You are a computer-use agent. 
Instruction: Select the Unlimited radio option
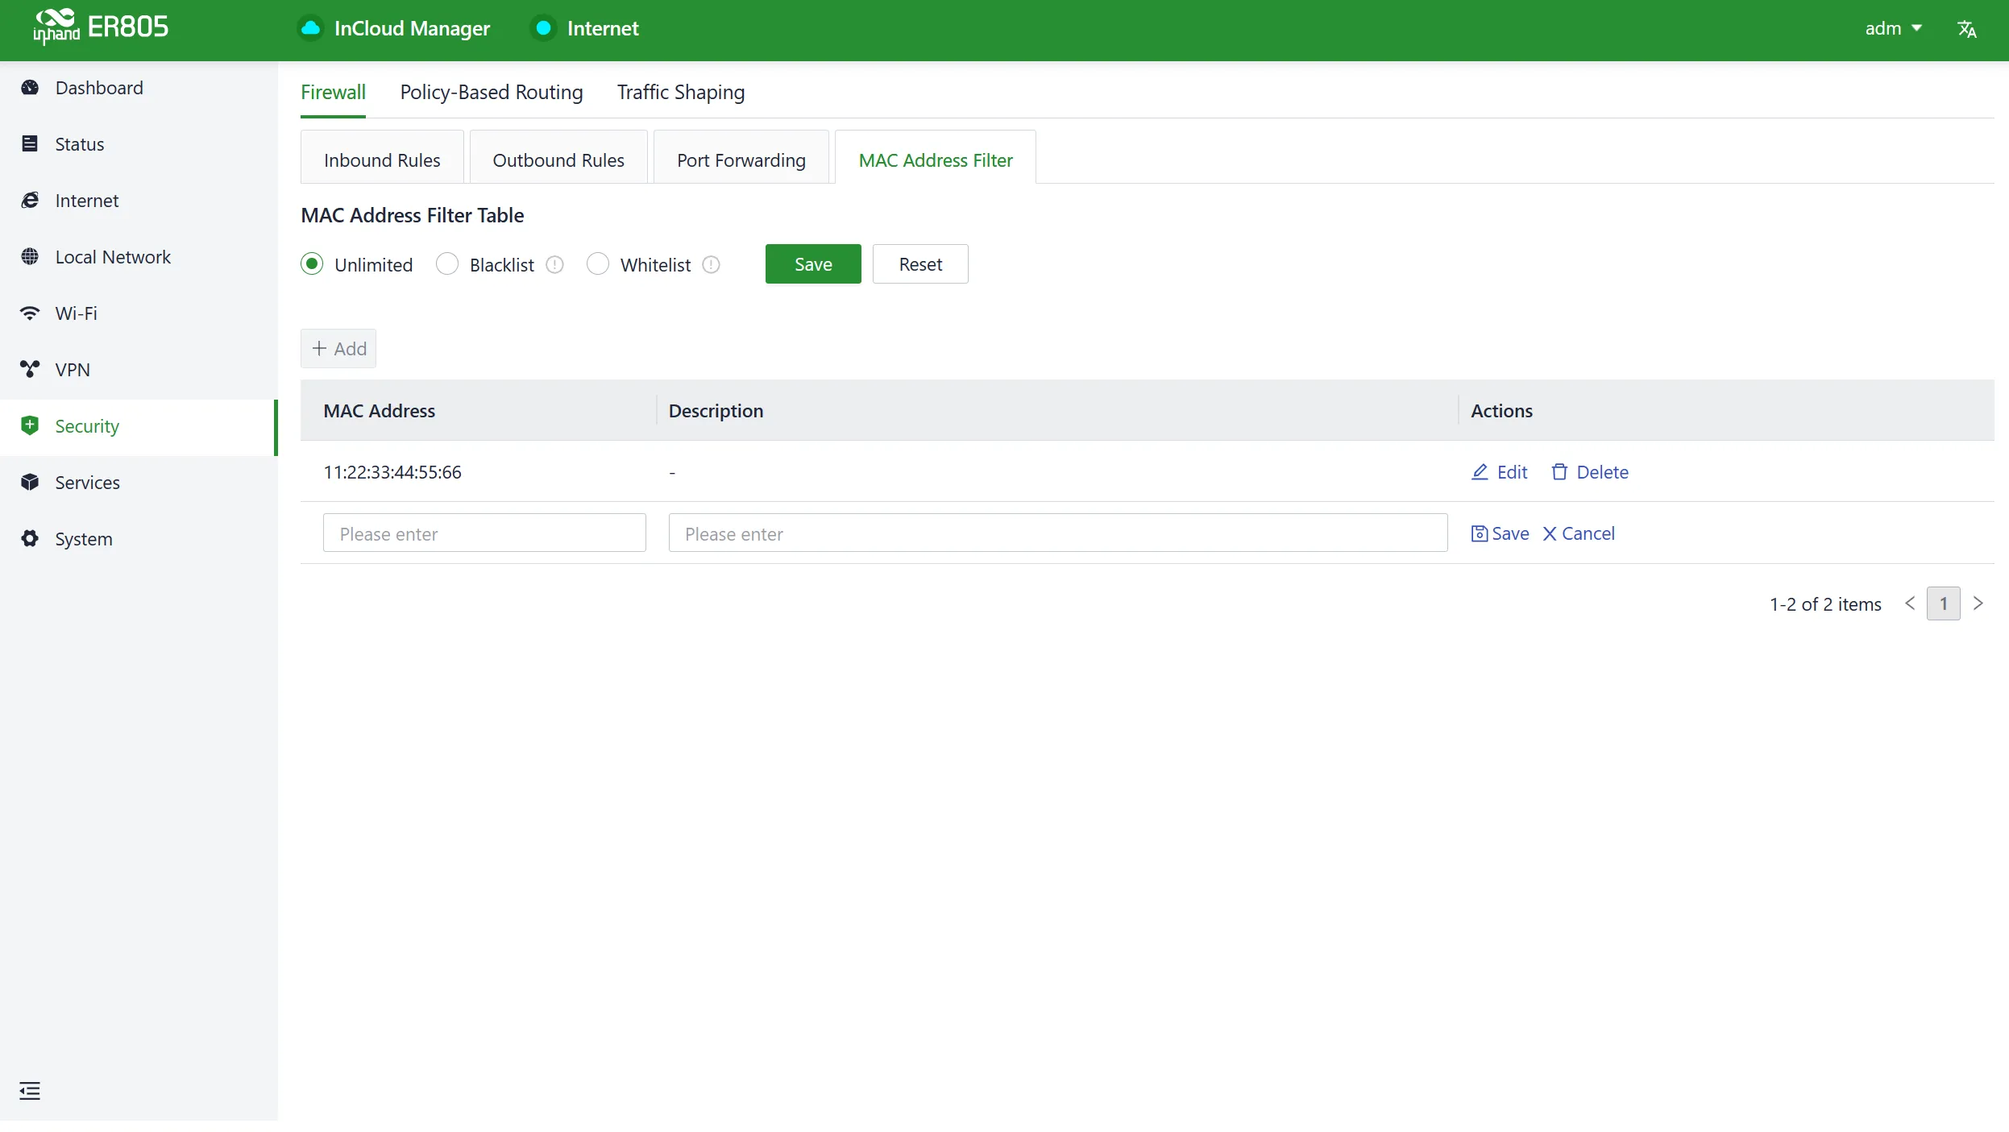312,264
